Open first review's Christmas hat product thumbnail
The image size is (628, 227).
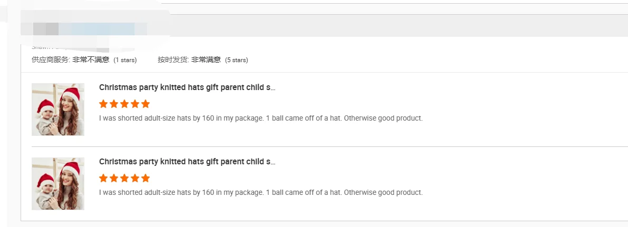coord(58,110)
